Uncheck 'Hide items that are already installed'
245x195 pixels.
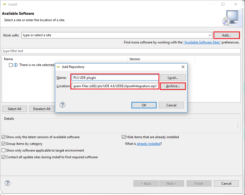point(124,137)
